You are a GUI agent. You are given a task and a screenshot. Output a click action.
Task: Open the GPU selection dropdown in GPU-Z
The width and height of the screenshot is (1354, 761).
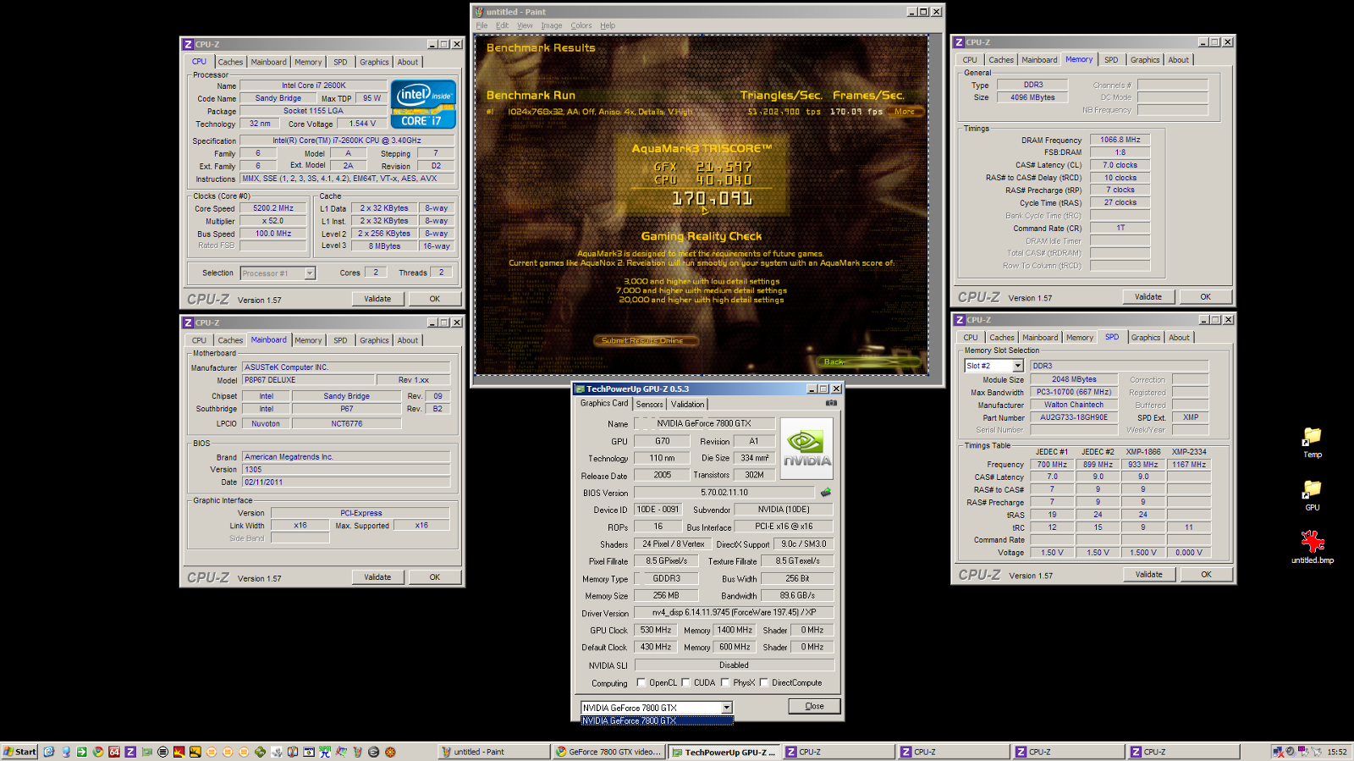click(x=726, y=708)
